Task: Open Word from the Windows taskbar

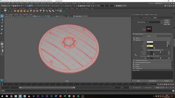Action: tap(56, 96)
